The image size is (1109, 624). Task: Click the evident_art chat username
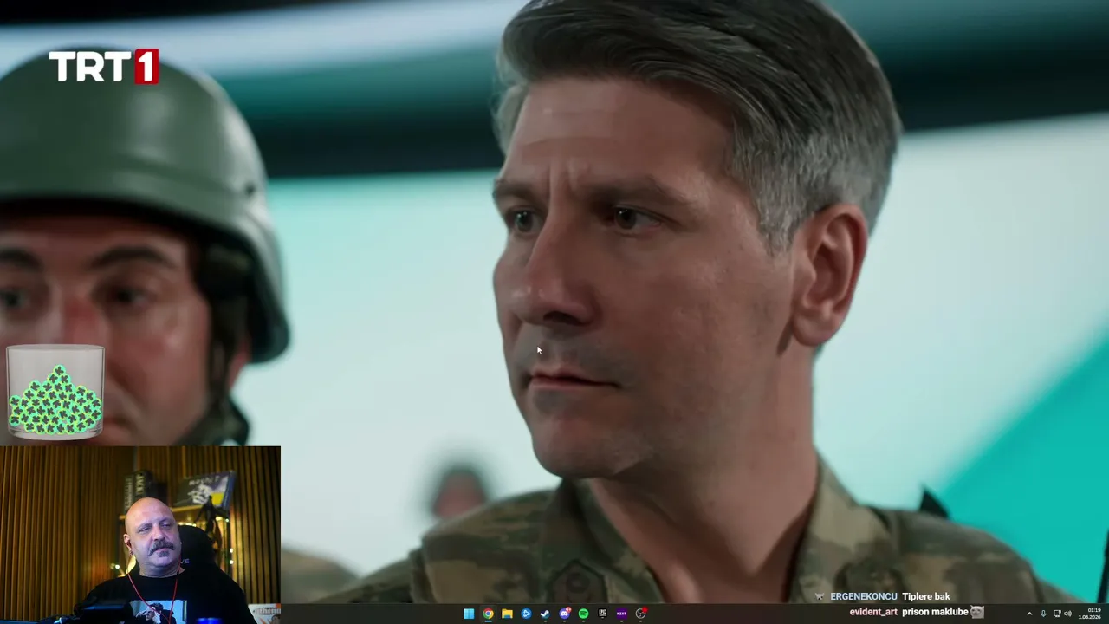pyautogui.click(x=873, y=612)
